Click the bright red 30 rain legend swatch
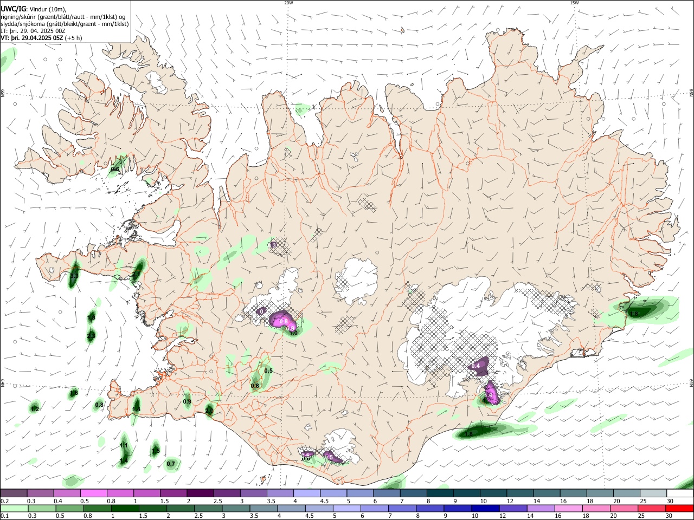 pyautogui.click(x=679, y=509)
